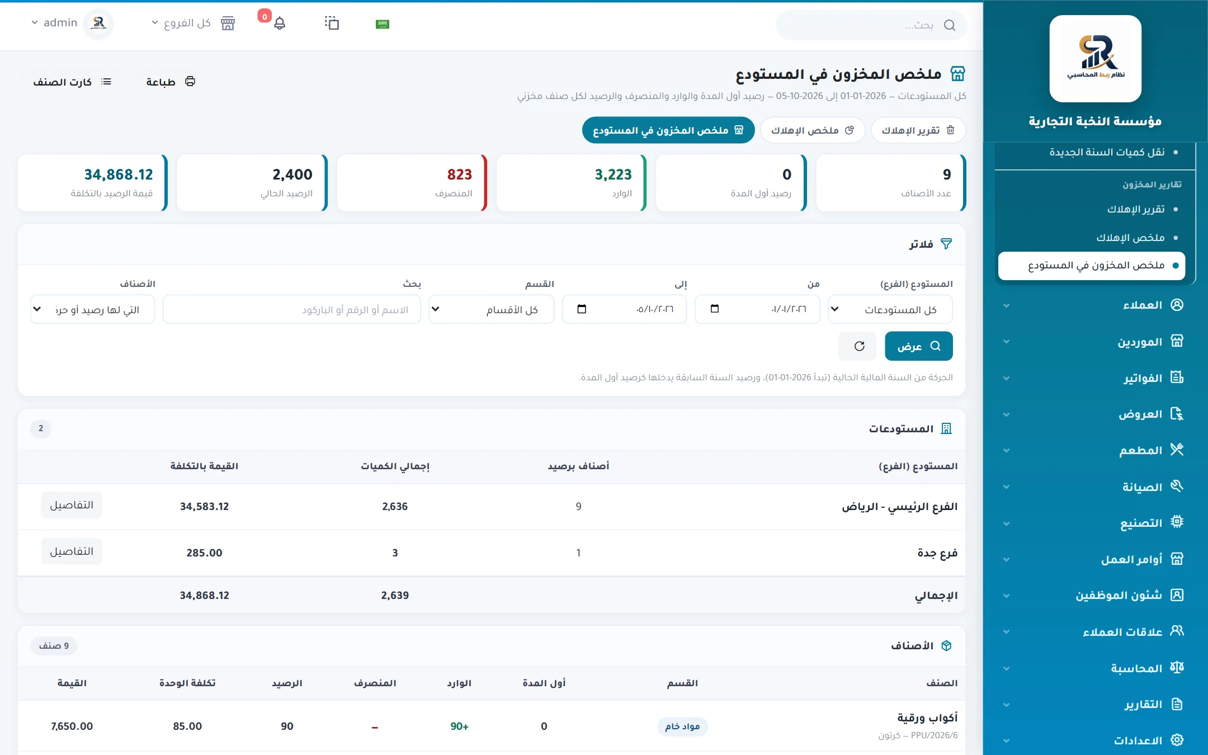Click the الاعدادات gear icon in sidebar
The height and width of the screenshot is (755, 1208).
coord(1177,740)
